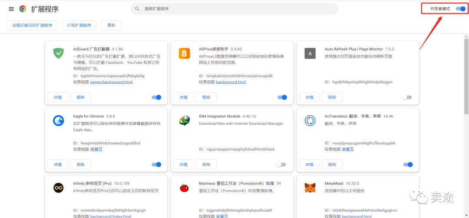This screenshot has width=469, height=218.
Task: Enable the Auto Refresh Plus toggle
Action: pos(407,97)
